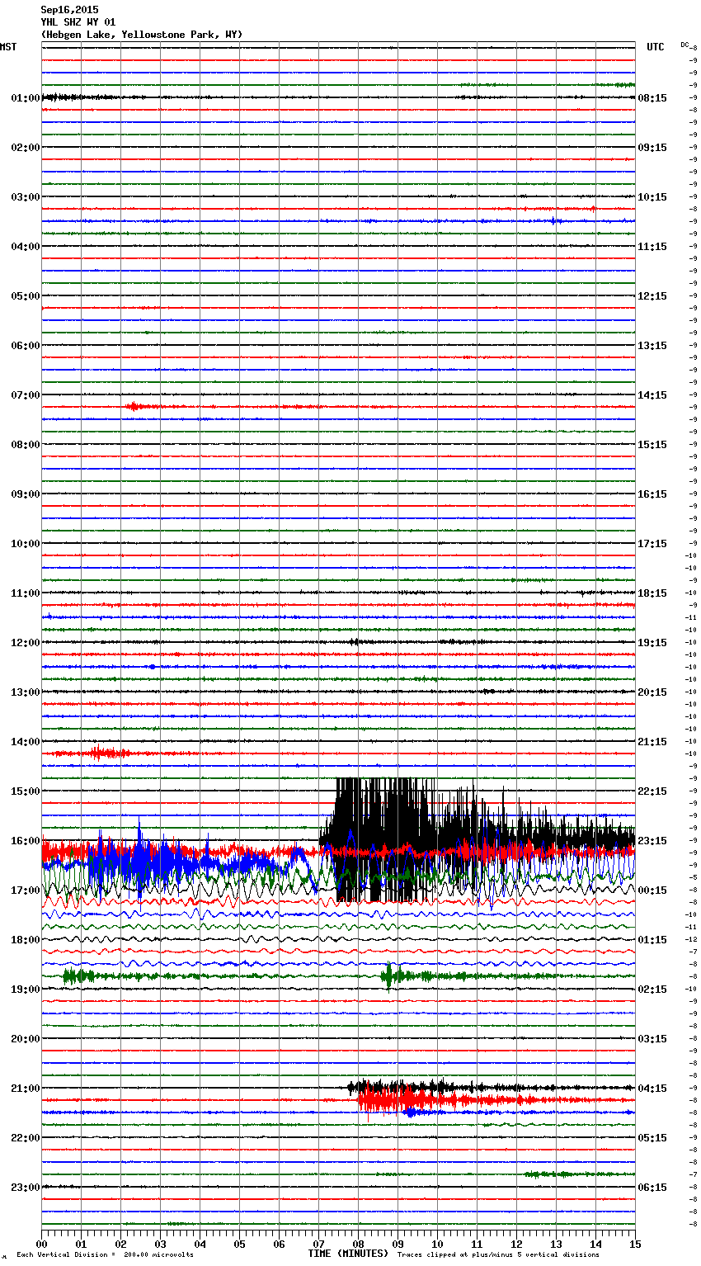This screenshot has height=1266, width=701.
Task: Click the MST time zone header
Action: pos(8,47)
